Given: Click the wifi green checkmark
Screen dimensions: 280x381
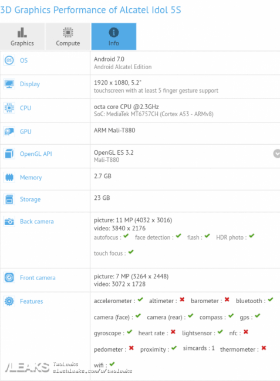Looking at the screenshot, I should [112, 364].
